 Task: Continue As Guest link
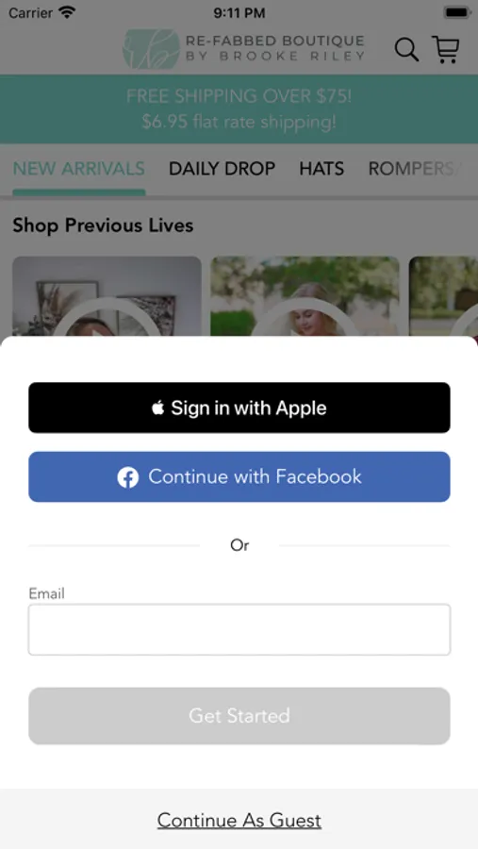click(239, 821)
